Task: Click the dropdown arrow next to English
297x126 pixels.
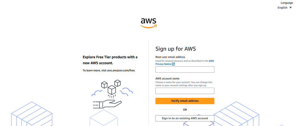Action: tap(291, 8)
